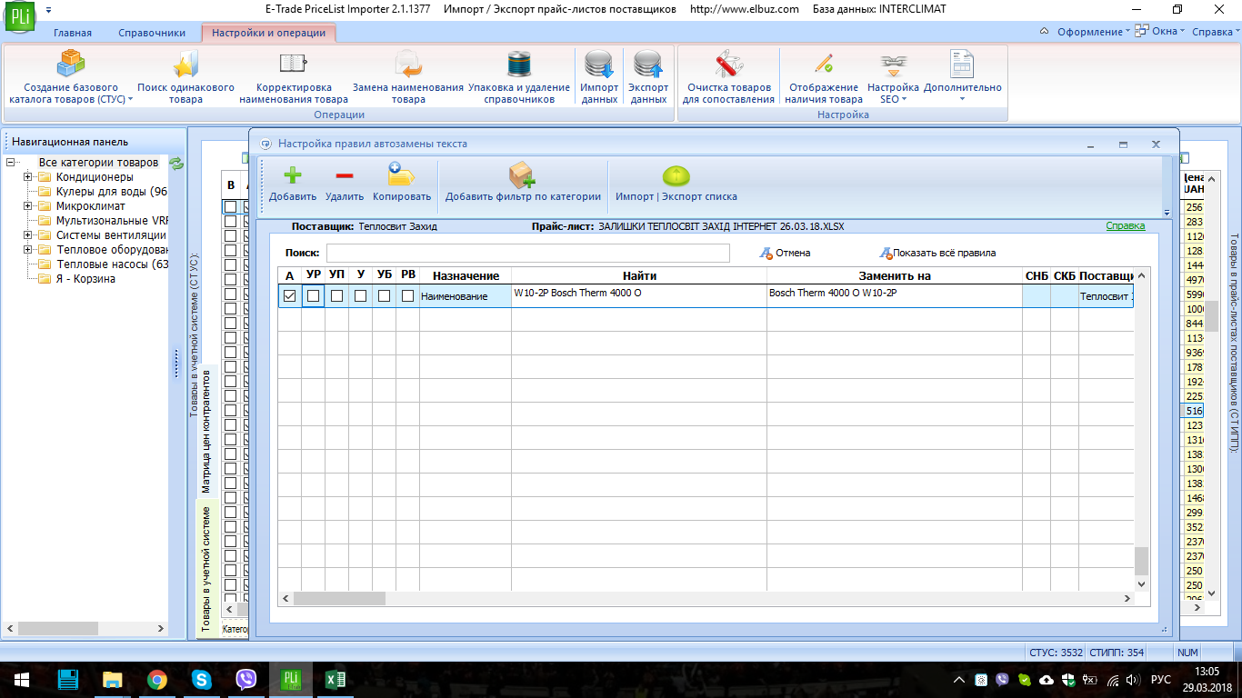This screenshot has height=698, width=1242.
Task: Uncheck the A checkbox in rule row
Action: point(289,295)
